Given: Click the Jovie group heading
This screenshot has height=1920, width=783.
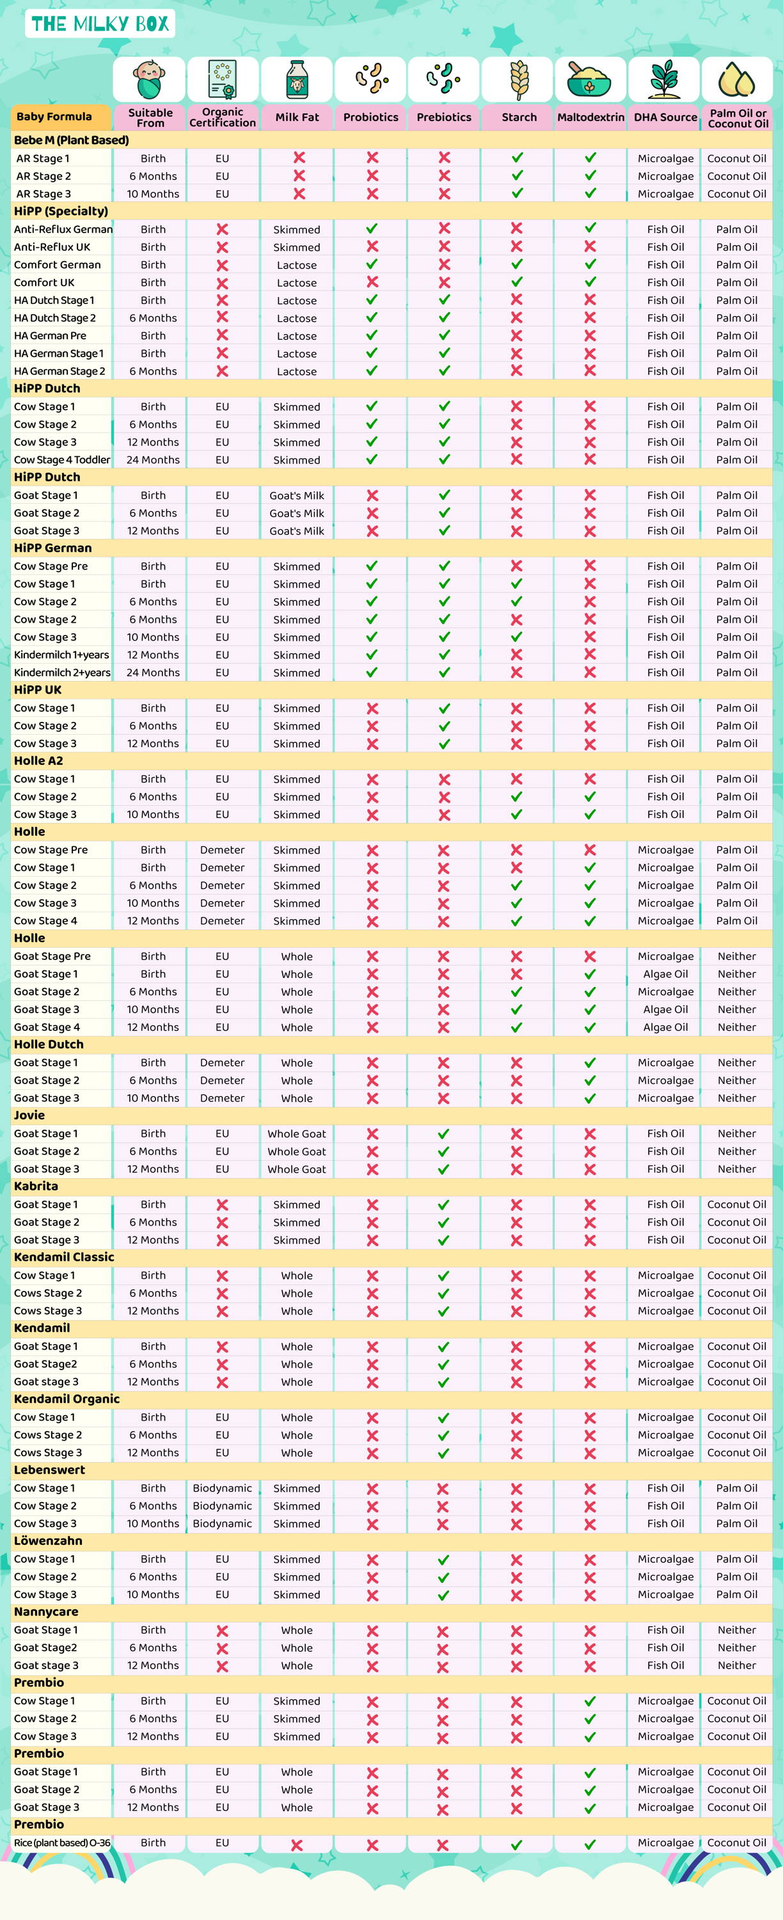Looking at the screenshot, I should (x=29, y=1115).
